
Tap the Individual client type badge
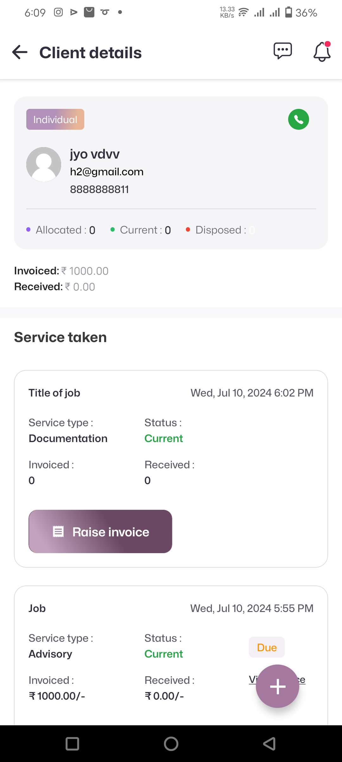55,119
